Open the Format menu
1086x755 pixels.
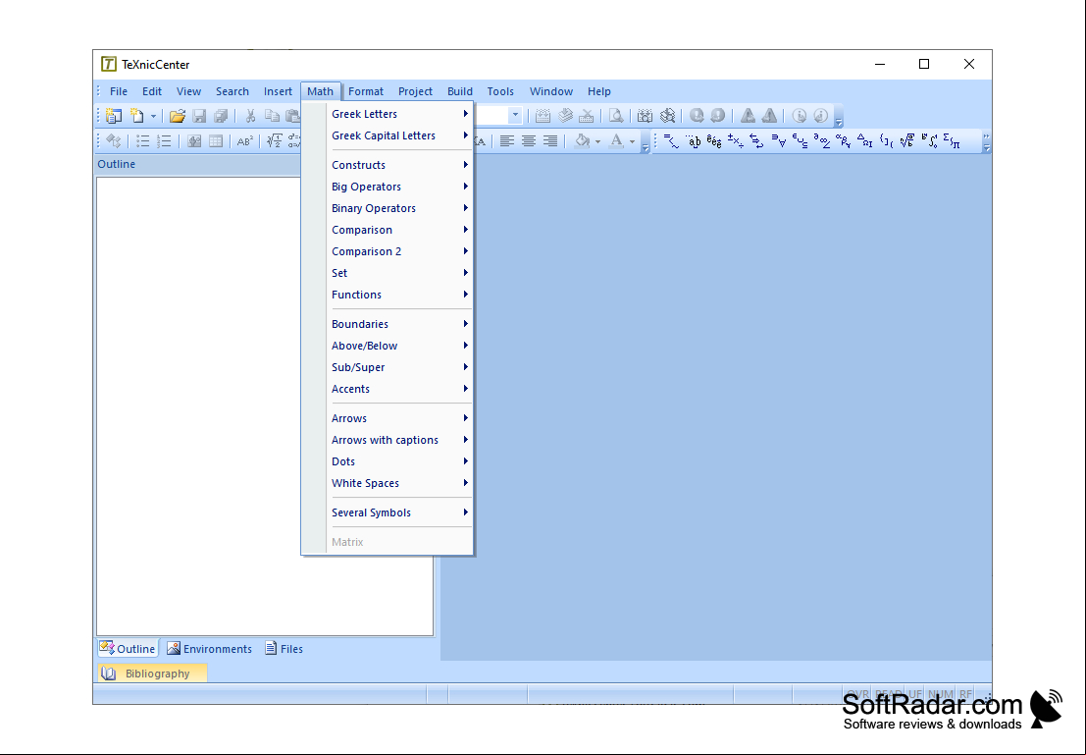click(366, 91)
